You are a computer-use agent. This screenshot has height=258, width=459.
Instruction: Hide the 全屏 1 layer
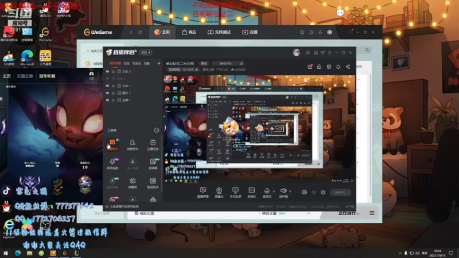(107, 100)
